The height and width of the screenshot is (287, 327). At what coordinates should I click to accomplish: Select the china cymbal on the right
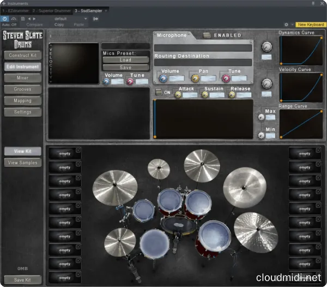point(245,188)
